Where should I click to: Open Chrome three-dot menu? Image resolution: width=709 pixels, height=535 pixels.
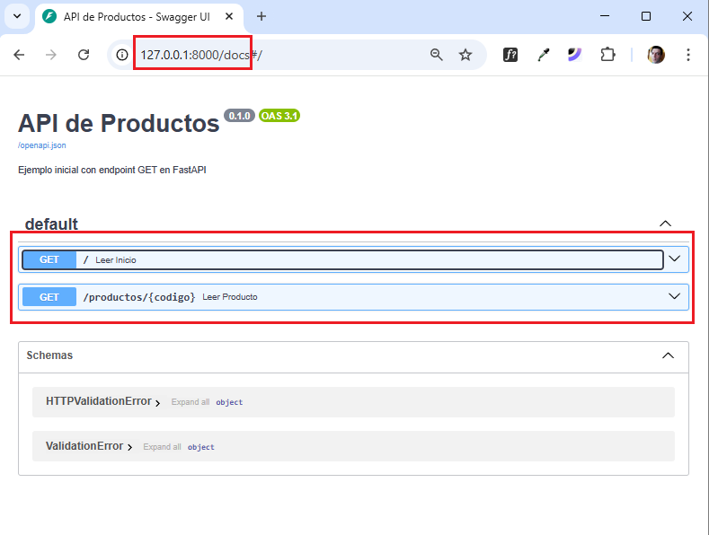(x=688, y=55)
